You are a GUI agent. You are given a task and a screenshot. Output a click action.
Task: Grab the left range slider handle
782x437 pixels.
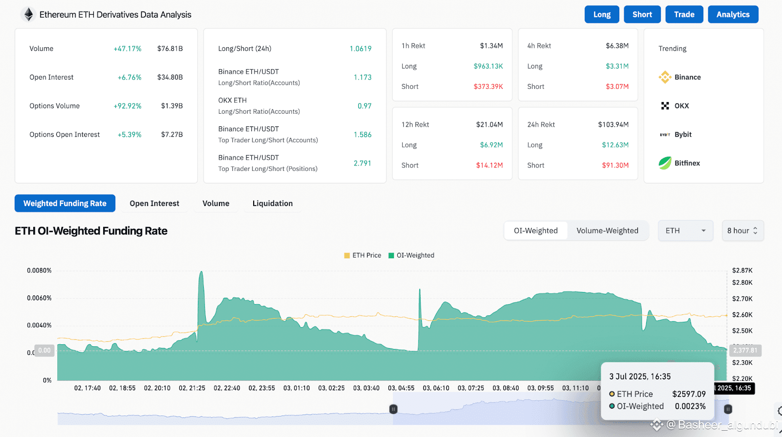point(393,409)
